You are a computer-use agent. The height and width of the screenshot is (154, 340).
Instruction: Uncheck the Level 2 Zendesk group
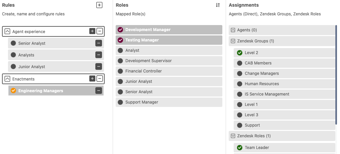(240, 53)
